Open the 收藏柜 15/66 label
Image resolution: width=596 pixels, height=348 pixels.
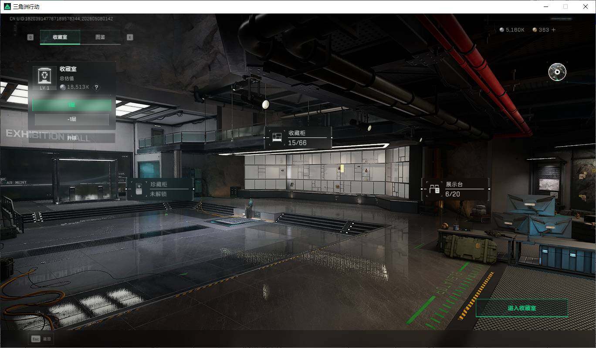(298, 137)
